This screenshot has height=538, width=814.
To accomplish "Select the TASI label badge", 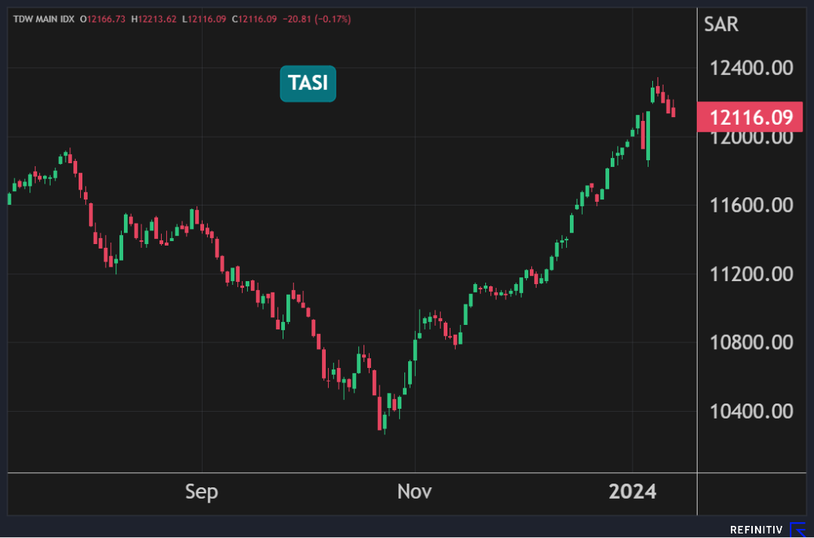I will point(308,83).
